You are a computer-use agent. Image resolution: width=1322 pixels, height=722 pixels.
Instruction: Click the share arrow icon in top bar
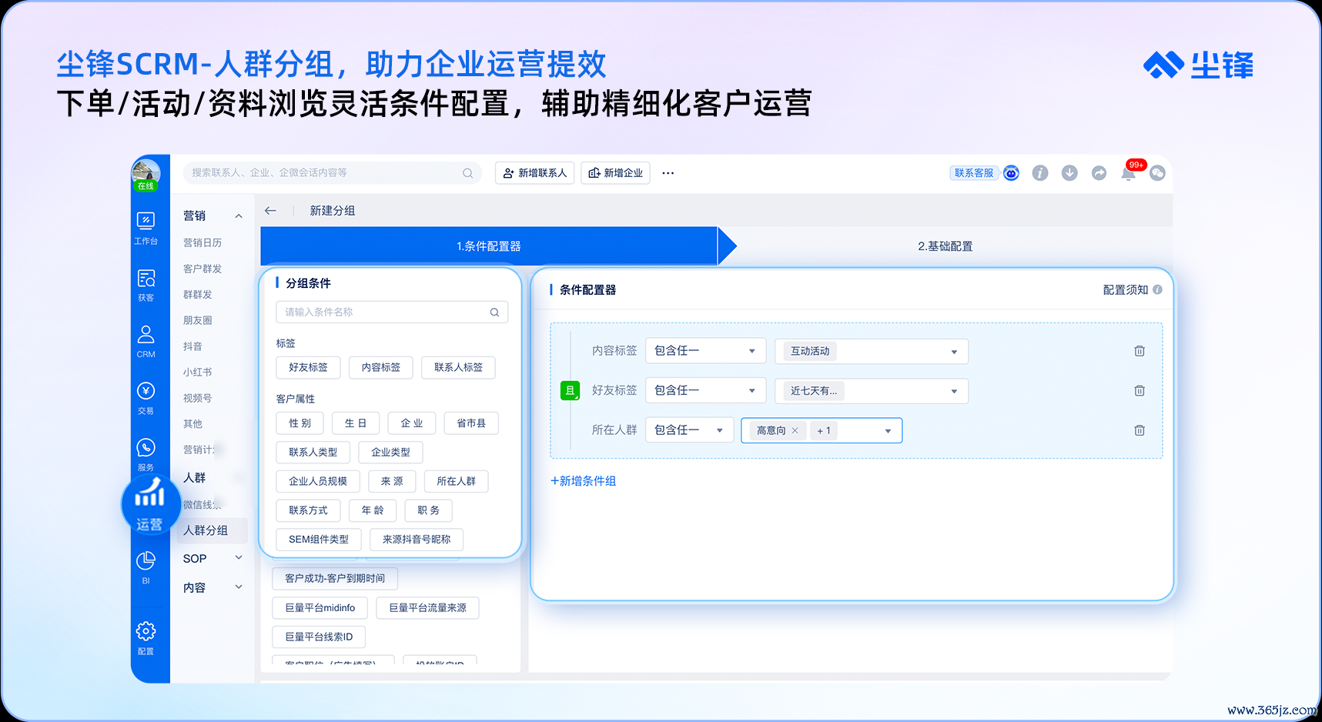click(x=1099, y=173)
